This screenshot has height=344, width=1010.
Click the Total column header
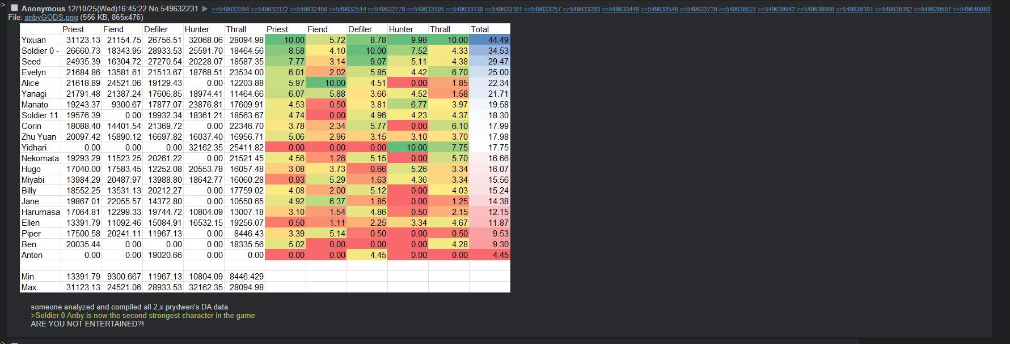point(480,29)
